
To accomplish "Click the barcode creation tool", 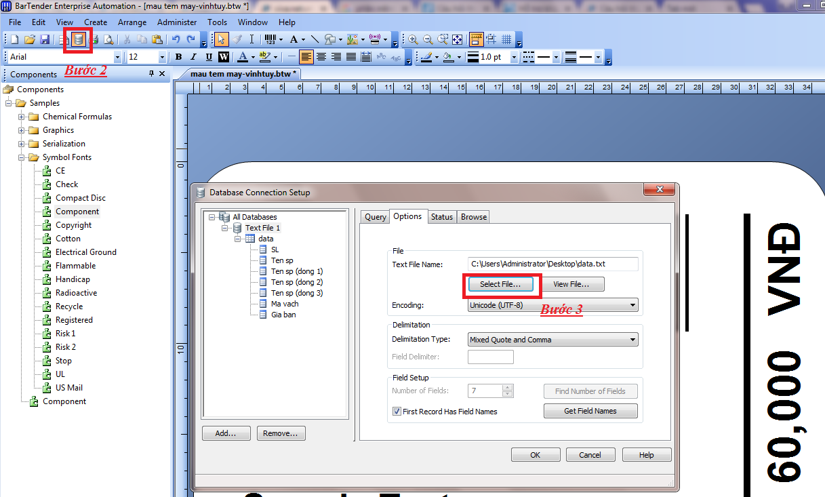I will point(270,39).
